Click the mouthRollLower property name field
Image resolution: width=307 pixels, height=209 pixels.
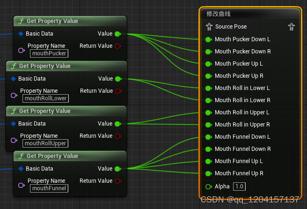[45, 98]
